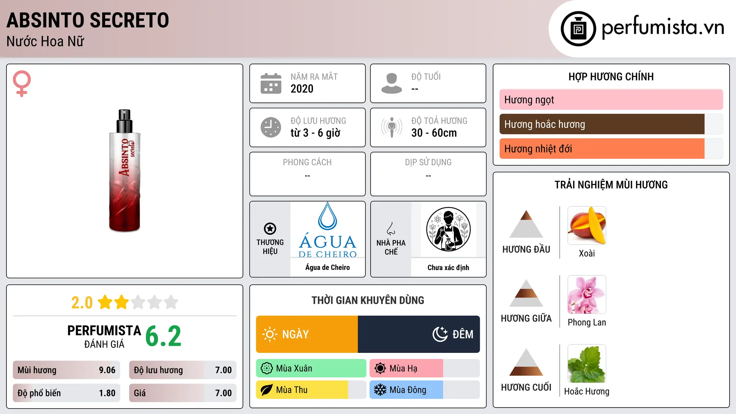
Task: Click the first gold rating star
Action: point(105,302)
